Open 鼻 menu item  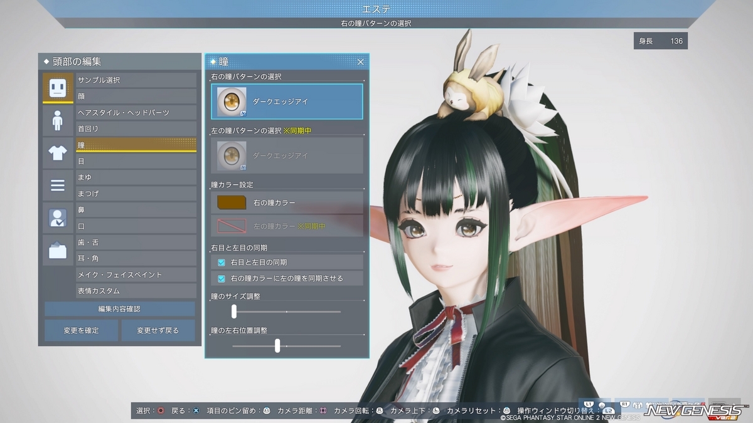coord(136,210)
